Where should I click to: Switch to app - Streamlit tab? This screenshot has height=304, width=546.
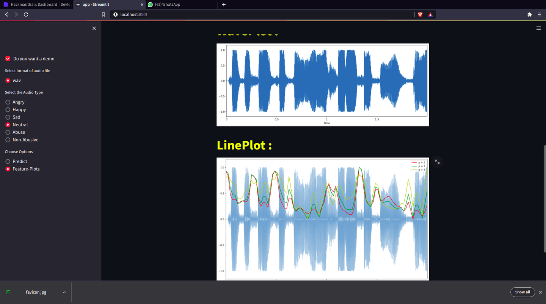point(109,5)
